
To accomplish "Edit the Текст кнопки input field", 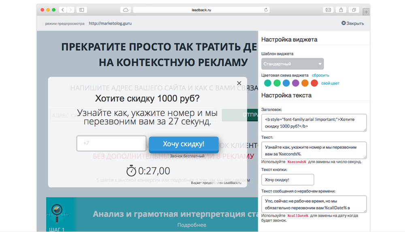I will 288,180.
